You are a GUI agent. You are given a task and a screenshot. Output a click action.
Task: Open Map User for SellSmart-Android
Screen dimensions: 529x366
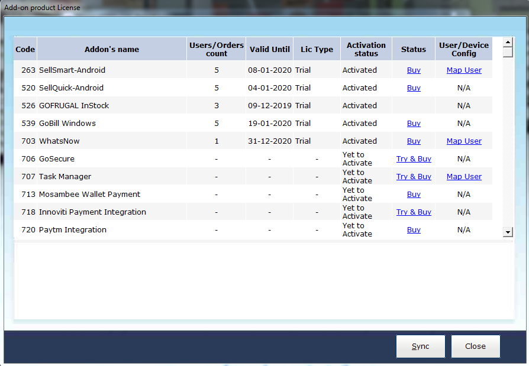[x=464, y=70]
